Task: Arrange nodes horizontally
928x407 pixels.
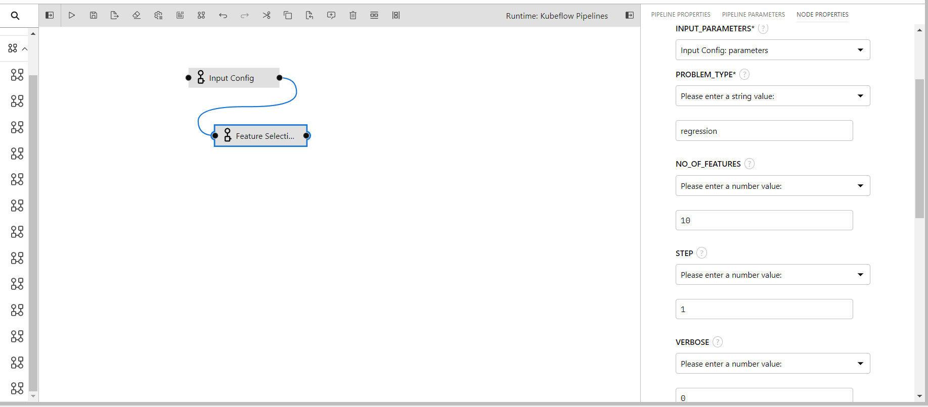Action: point(374,15)
